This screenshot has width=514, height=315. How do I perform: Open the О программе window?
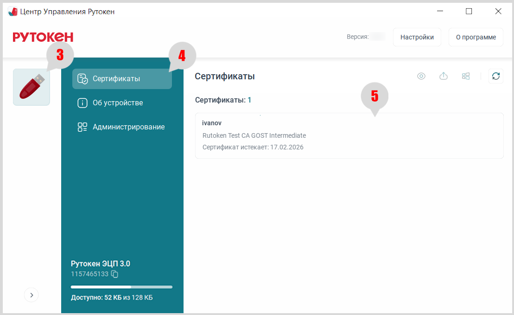(476, 37)
